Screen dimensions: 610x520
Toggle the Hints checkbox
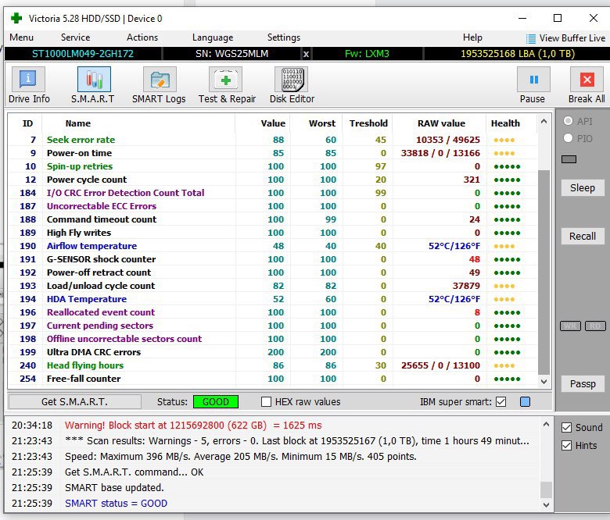coord(566,446)
